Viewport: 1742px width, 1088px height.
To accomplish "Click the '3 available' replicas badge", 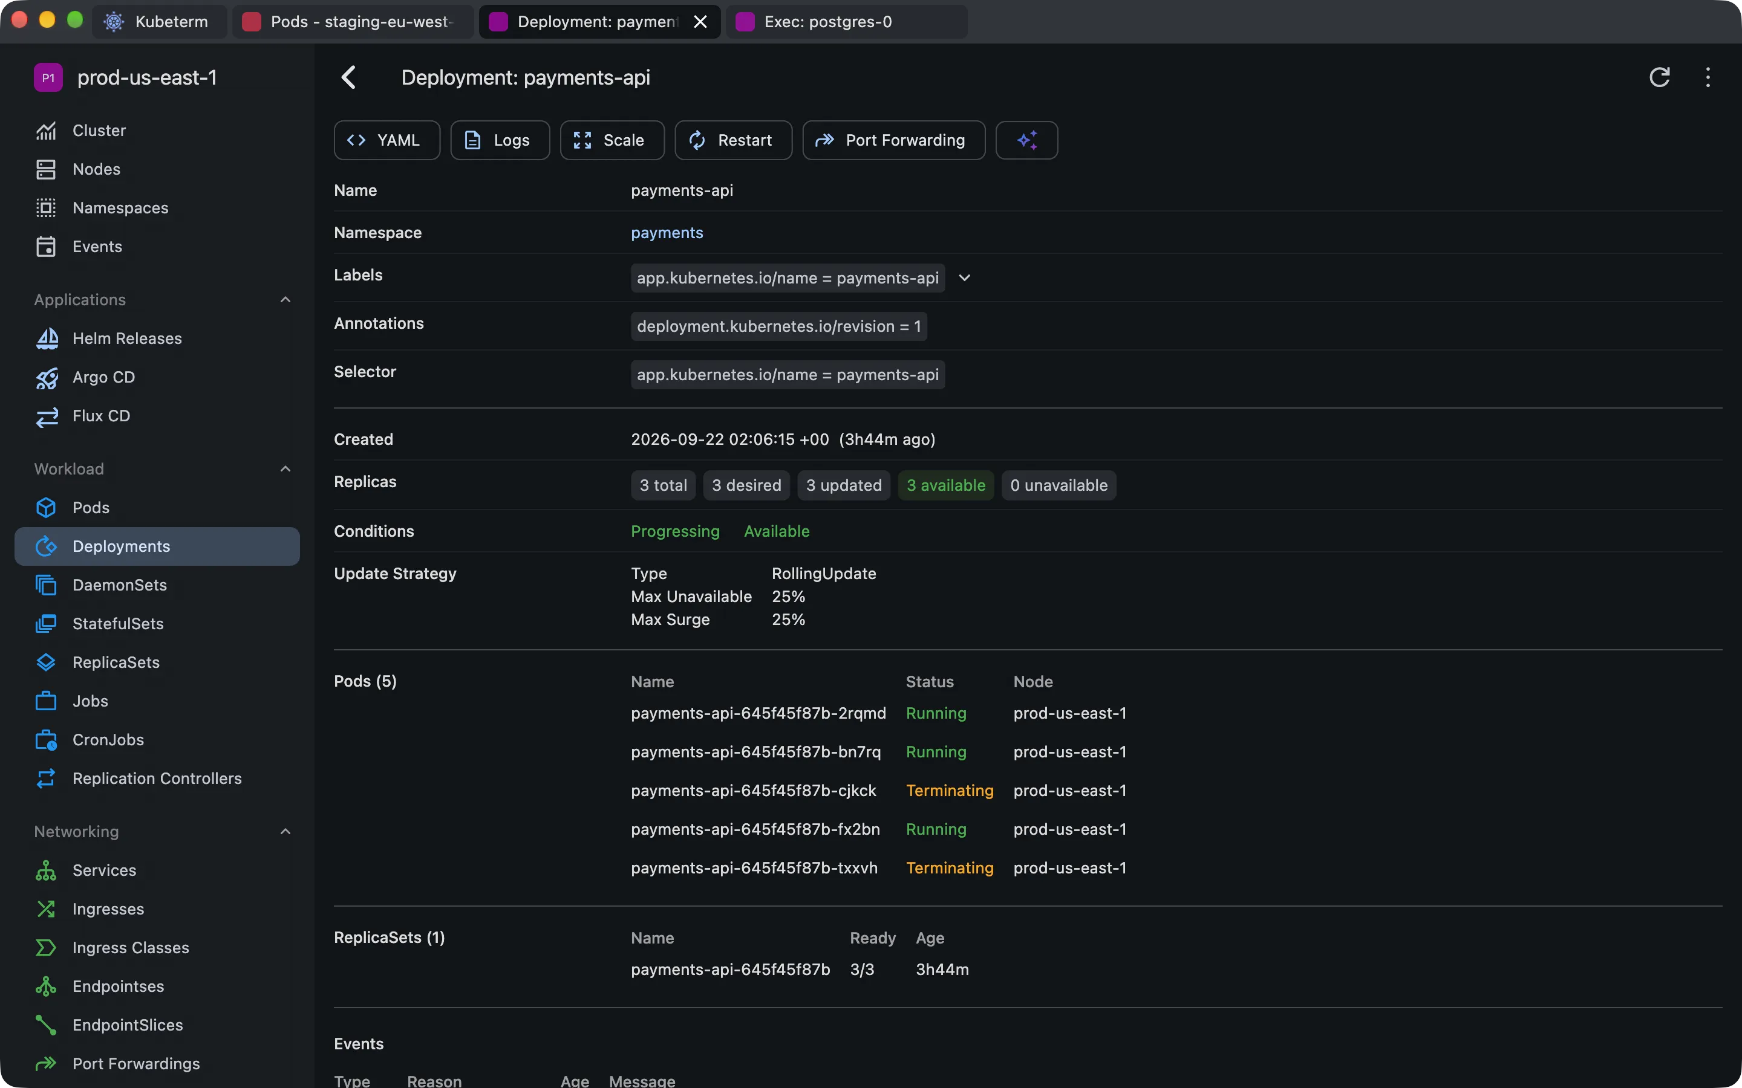I will click(945, 486).
